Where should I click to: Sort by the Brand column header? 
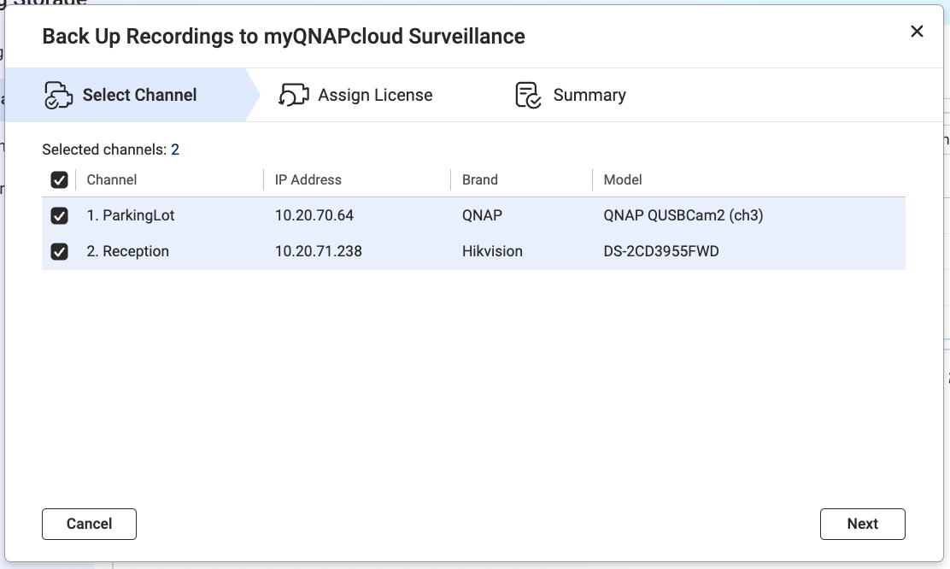point(480,180)
